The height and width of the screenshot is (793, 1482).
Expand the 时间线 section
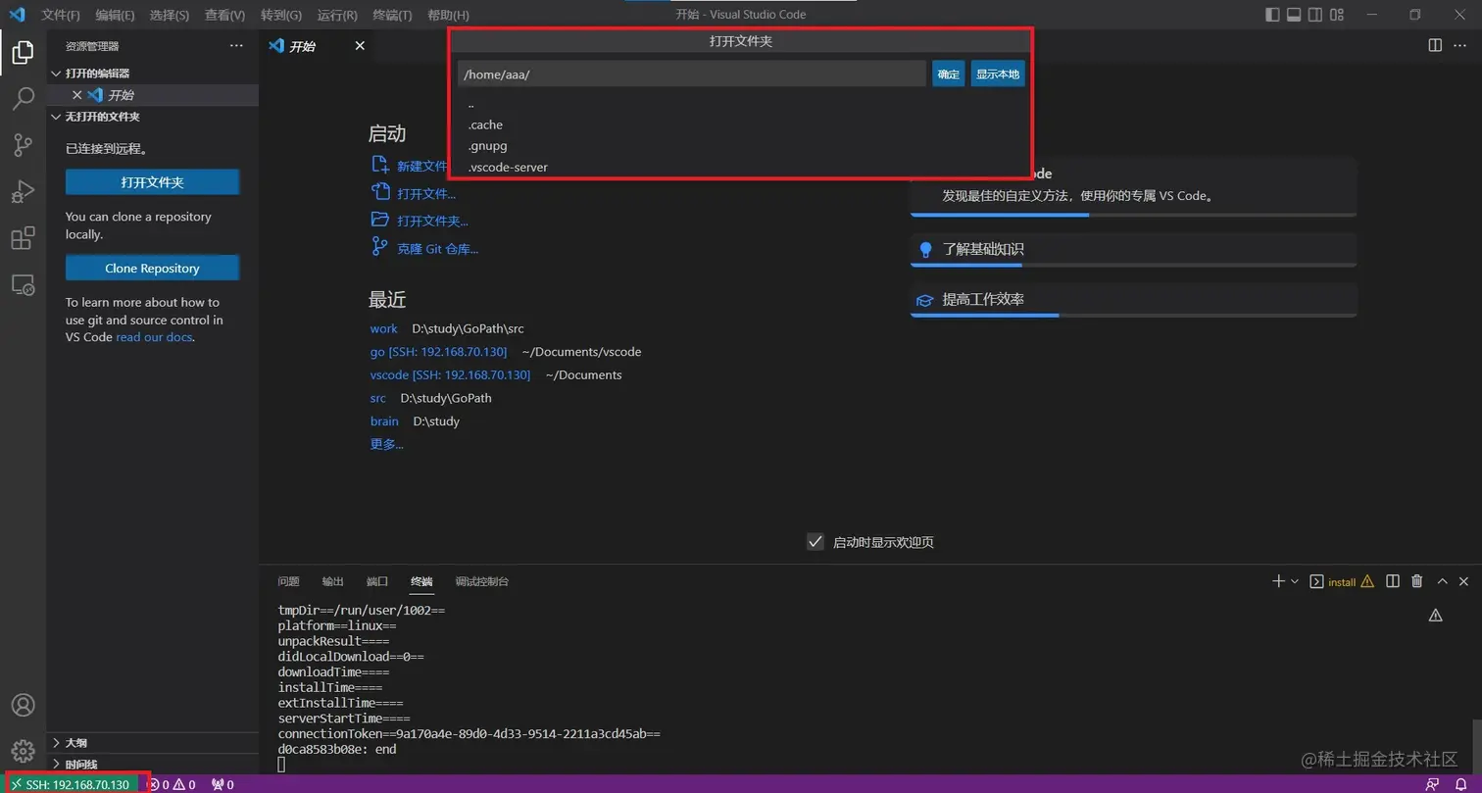coord(153,765)
